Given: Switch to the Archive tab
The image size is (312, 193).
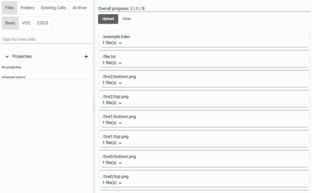Looking at the screenshot, I should tap(79, 8).
